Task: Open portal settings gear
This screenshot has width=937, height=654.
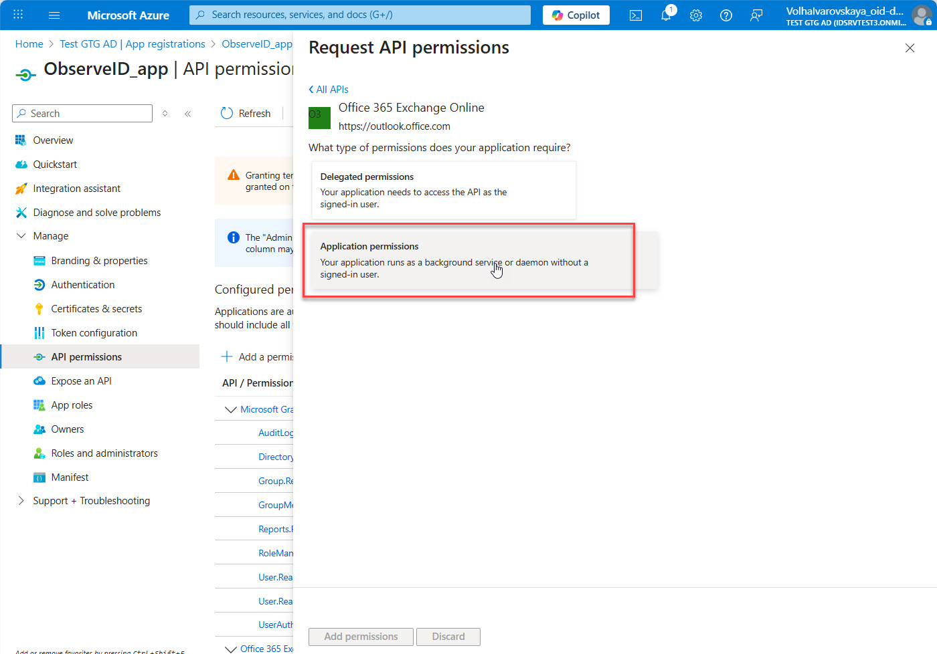Action: (x=696, y=15)
